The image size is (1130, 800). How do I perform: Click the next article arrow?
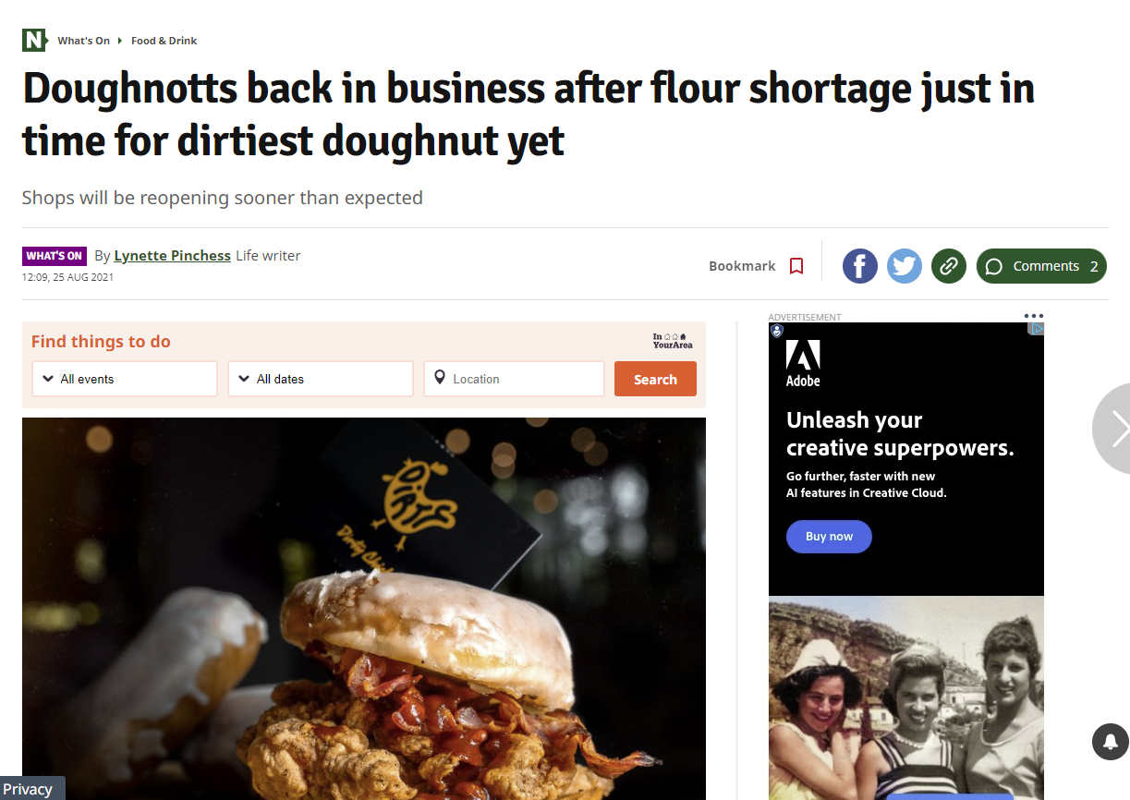tap(1114, 428)
